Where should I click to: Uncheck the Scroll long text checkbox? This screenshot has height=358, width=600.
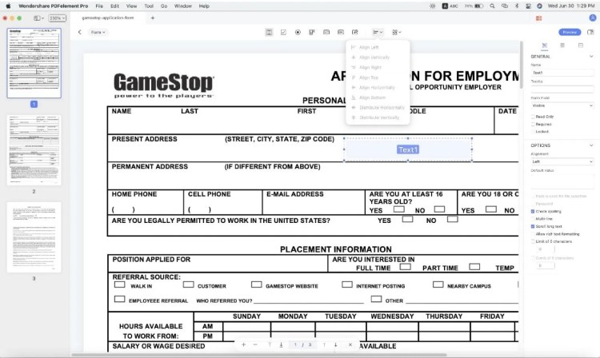(533, 226)
